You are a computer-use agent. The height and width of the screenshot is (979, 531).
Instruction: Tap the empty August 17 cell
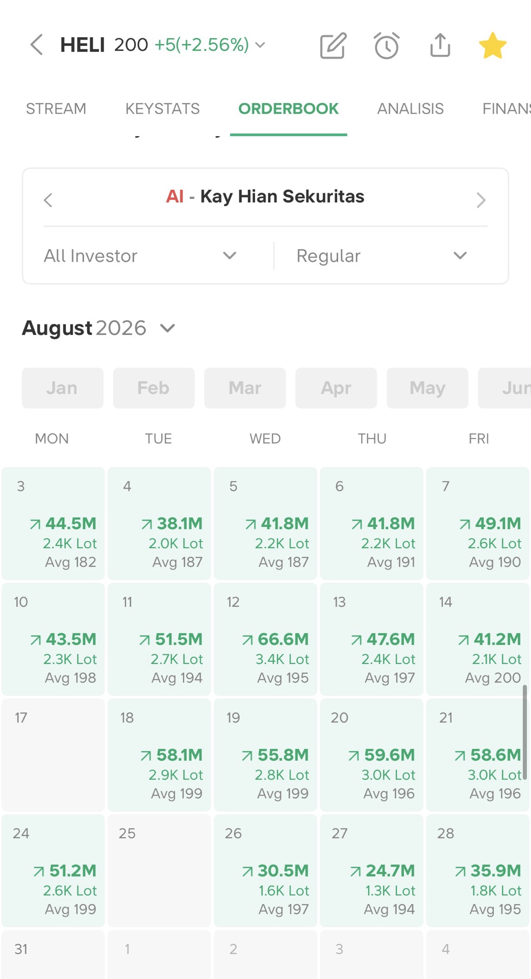53,755
